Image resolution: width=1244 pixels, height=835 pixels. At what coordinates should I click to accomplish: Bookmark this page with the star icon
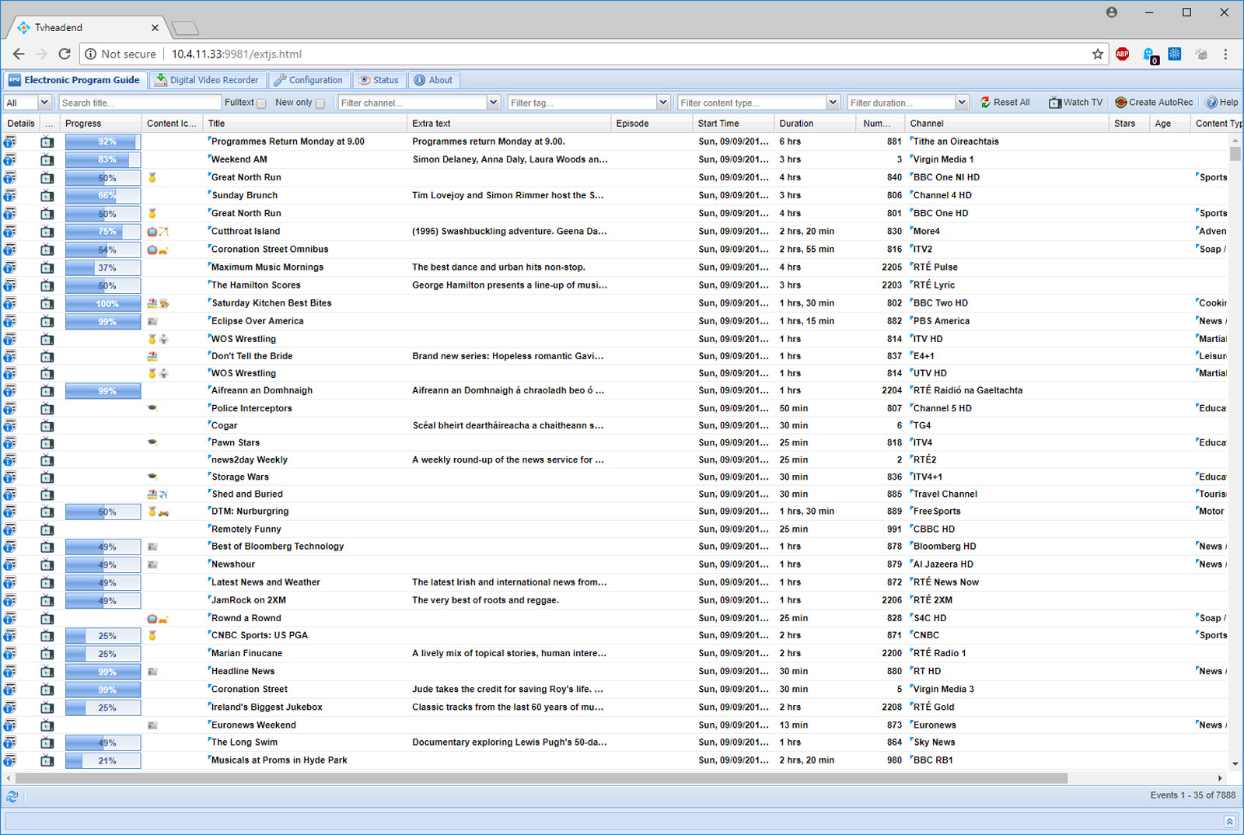[x=1097, y=54]
